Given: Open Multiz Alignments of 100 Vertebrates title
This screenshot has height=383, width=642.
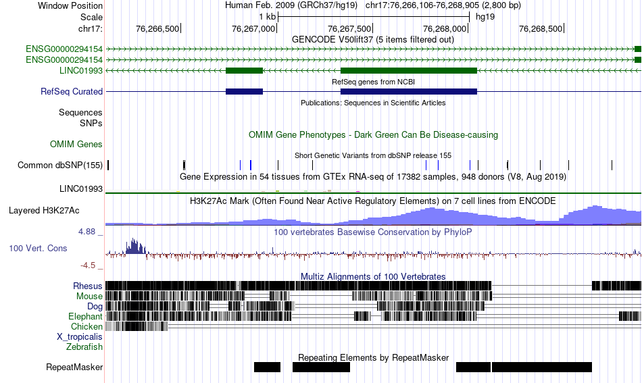Looking at the screenshot, I should (x=373, y=277).
